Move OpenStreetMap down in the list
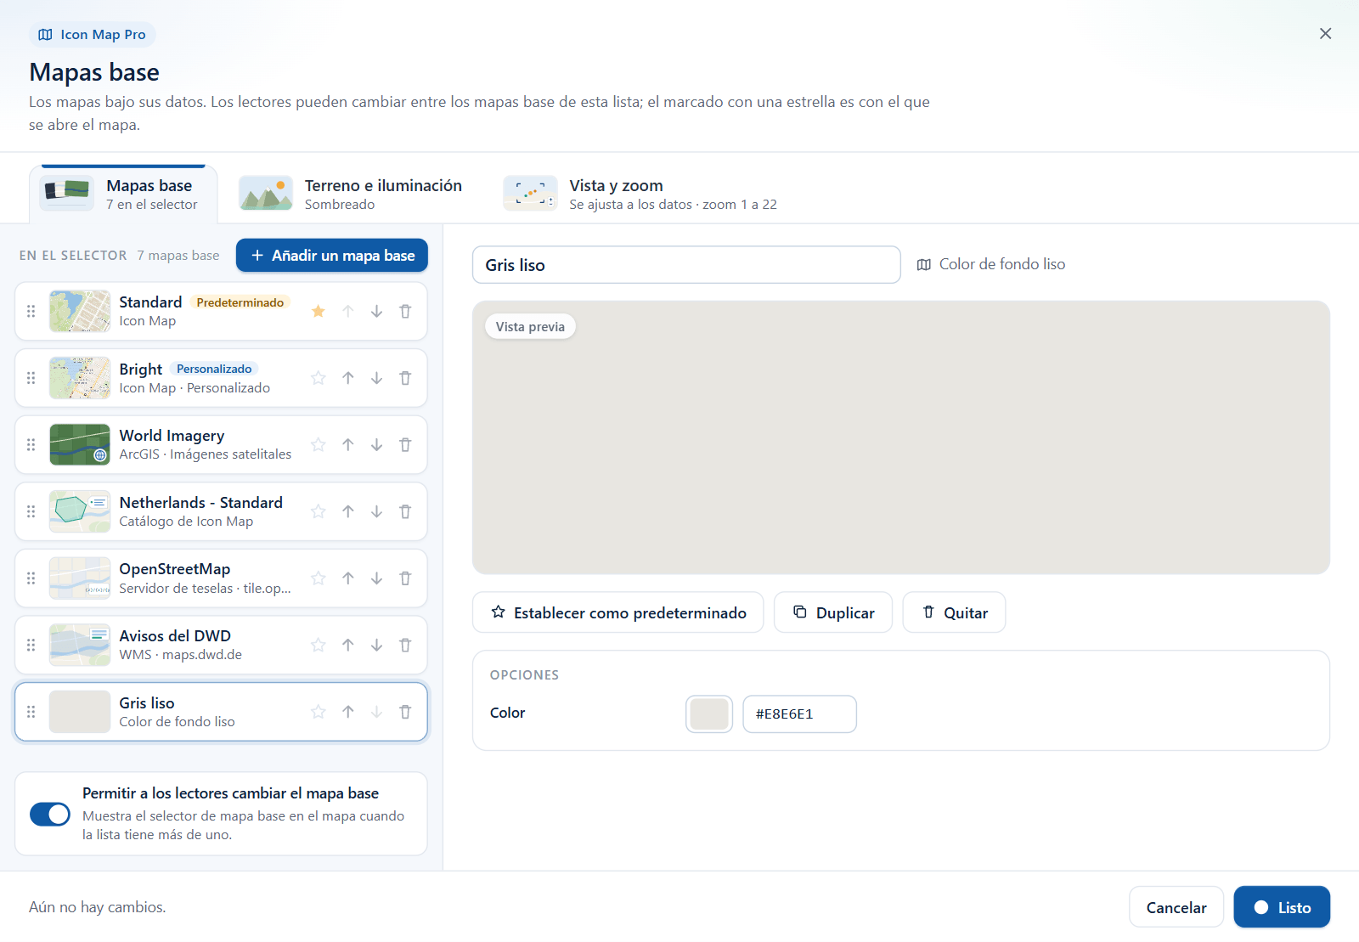Image resolution: width=1359 pixels, height=942 pixels. click(376, 578)
